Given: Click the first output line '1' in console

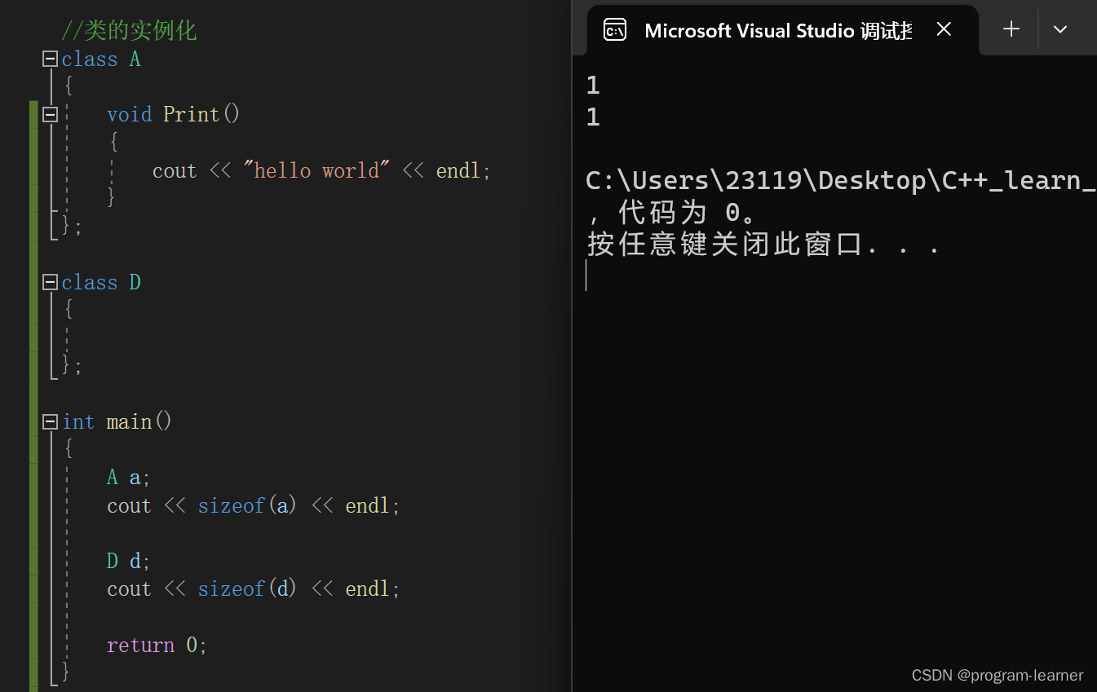Looking at the screenshot, I should (x=593, y=85).
